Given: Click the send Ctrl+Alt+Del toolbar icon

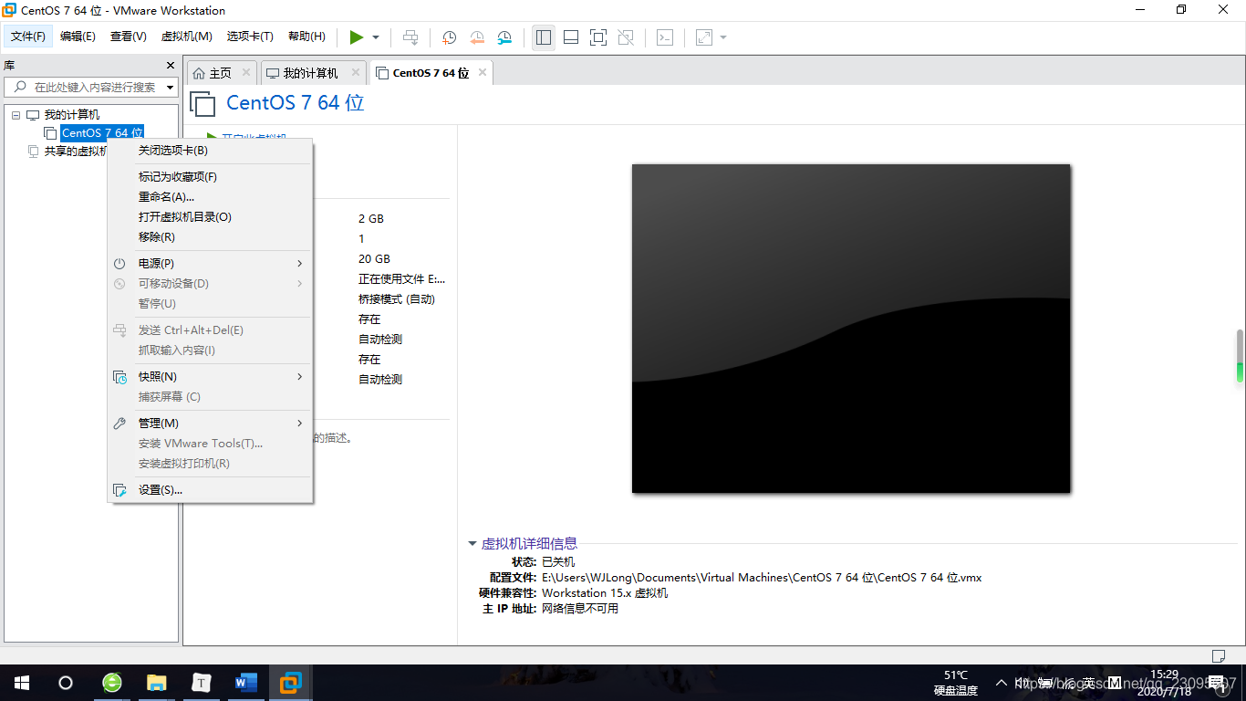Looking at the screenshot, I should point(410,37).
